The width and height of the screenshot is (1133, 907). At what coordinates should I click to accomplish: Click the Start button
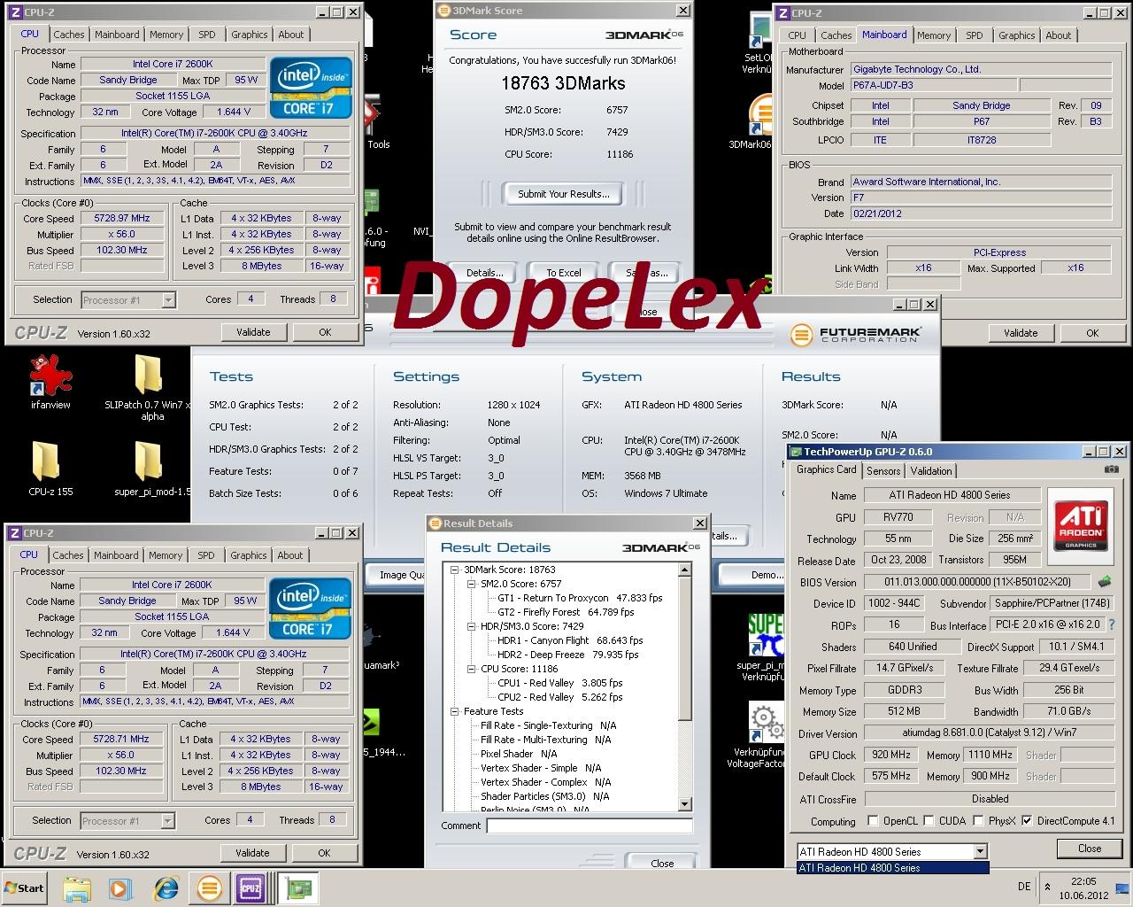(x=25, y=888)
